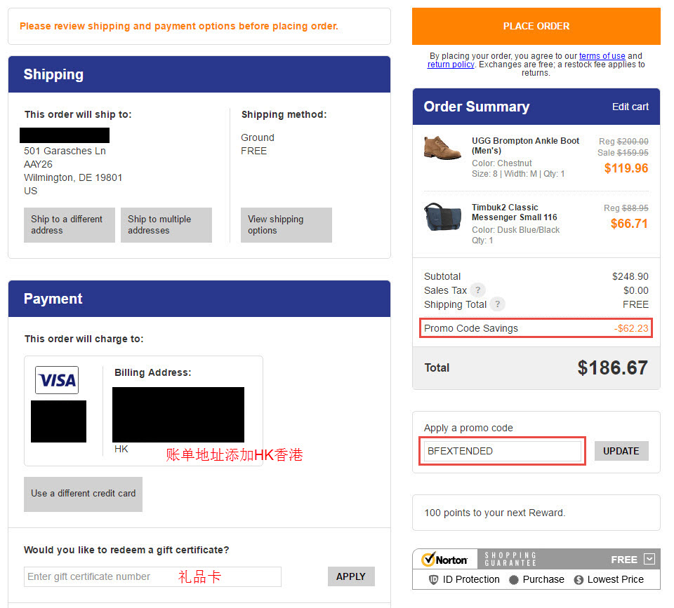Open the terms of use link
674x608 pixels.
(x=602, y=56)
